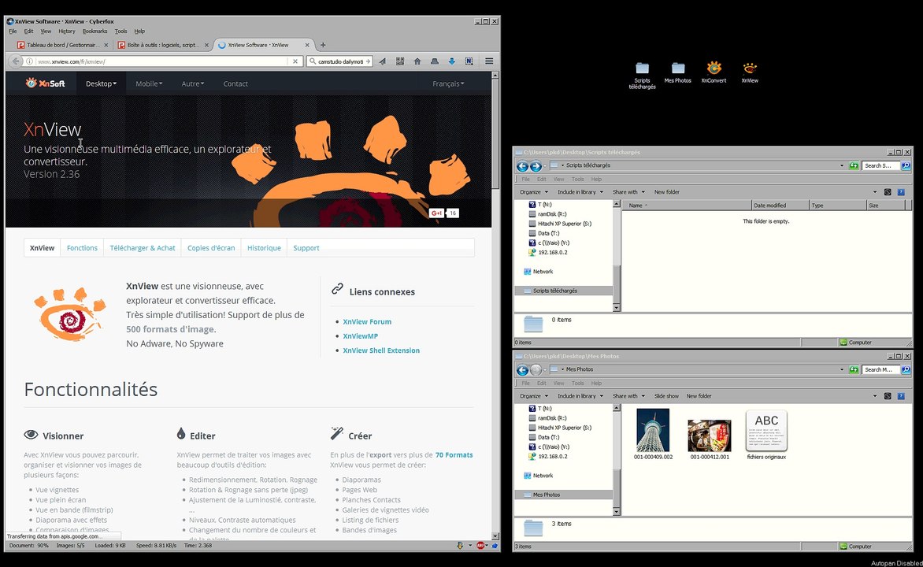923x567 pixels.
Task: Click refresh icon in Scripts téléchargés address bar
Action: [x=853, y=166]
